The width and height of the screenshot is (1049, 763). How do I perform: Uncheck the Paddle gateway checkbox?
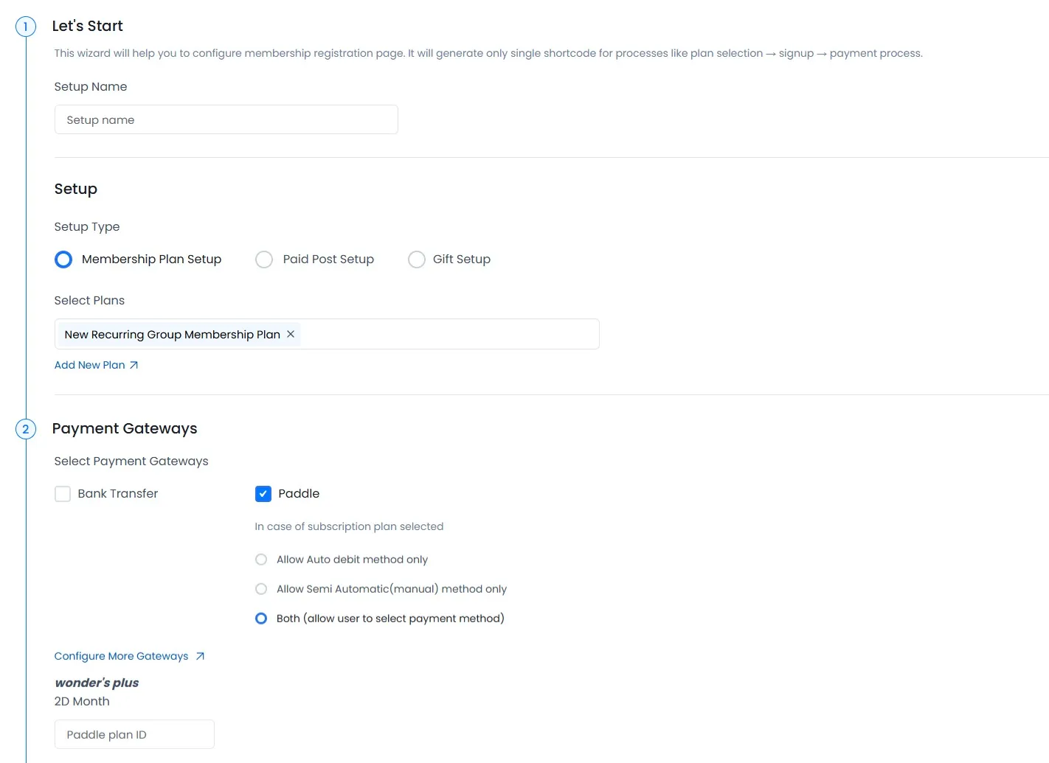263,494
